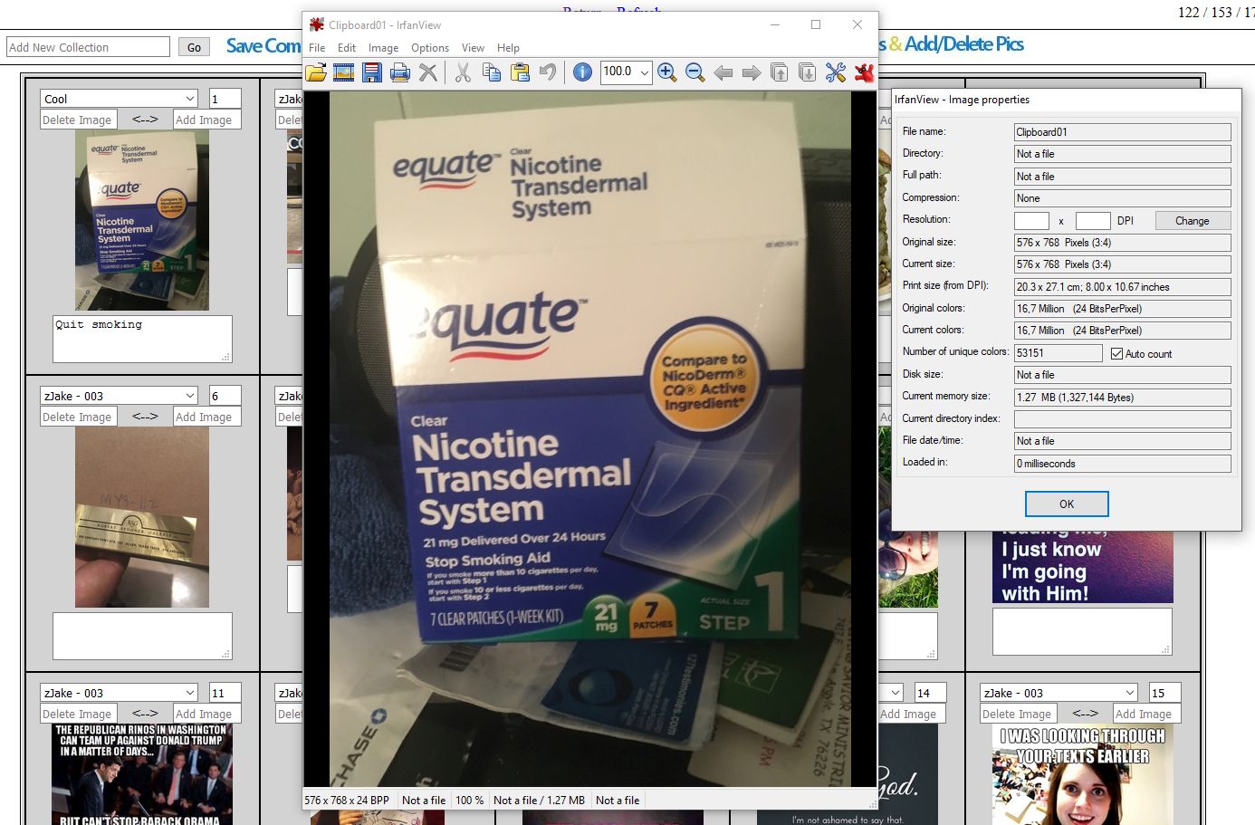Click IrfanView title bar app icon
This screenshot has height=825, width=1255.
[x=317, y=24]
